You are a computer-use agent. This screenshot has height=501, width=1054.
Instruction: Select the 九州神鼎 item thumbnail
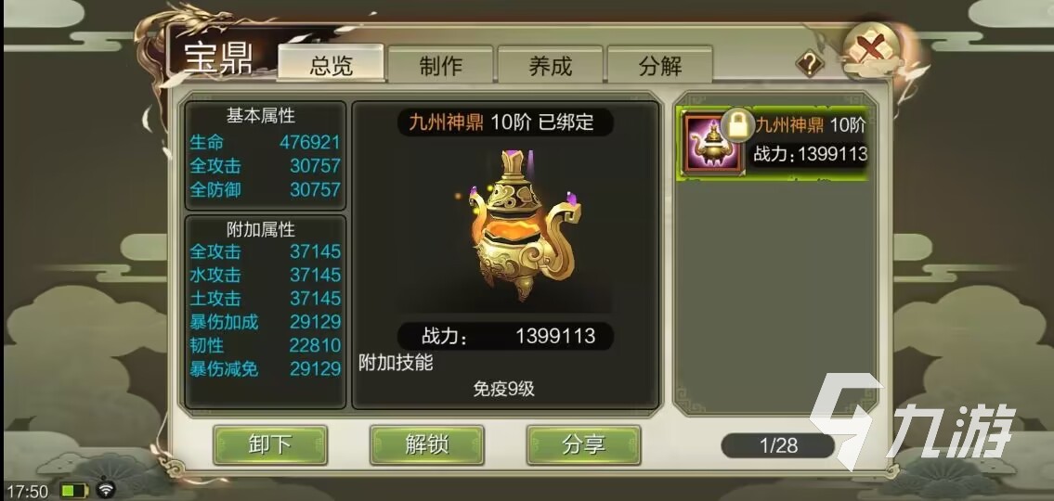[712, 143]
